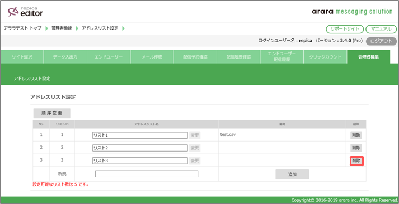Switch to the データ入出力 tab
Screen dimensions: 399x204
click(x=65, y=57)
